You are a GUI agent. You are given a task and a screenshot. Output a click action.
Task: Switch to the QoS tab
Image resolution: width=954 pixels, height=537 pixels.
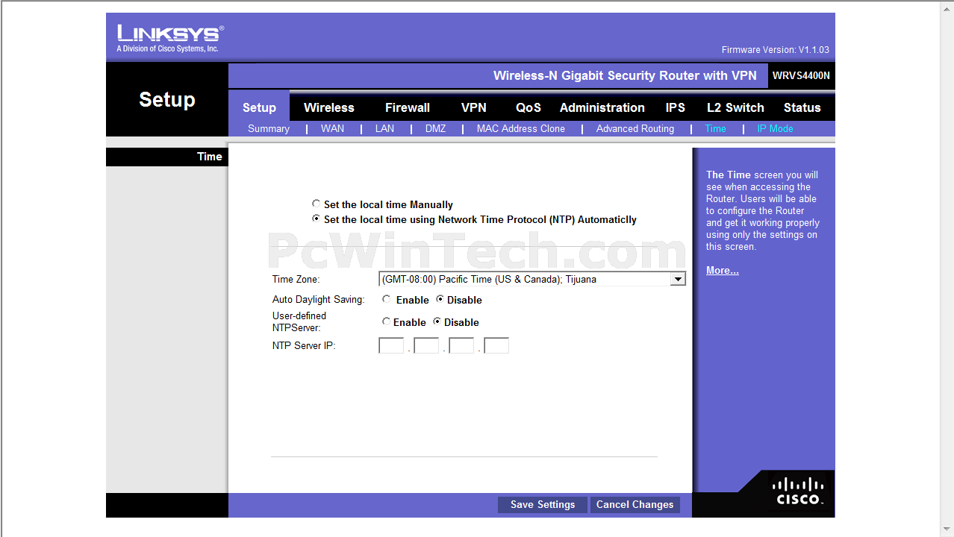click(x=529, y=107)
